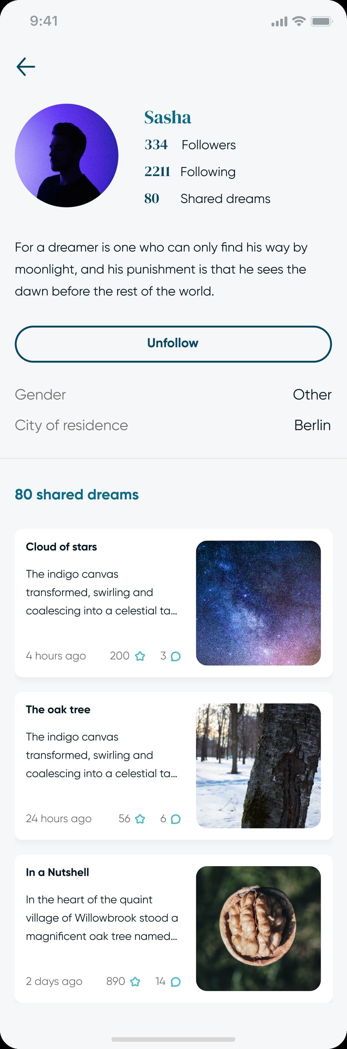
Task: Open the In a Nutshell dream title
Action: [x=57, y=872]
